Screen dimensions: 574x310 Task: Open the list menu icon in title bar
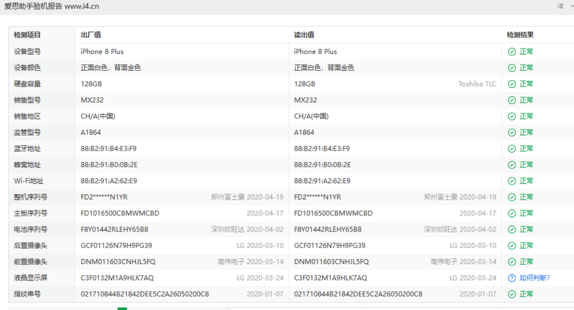tap(560, 6)
